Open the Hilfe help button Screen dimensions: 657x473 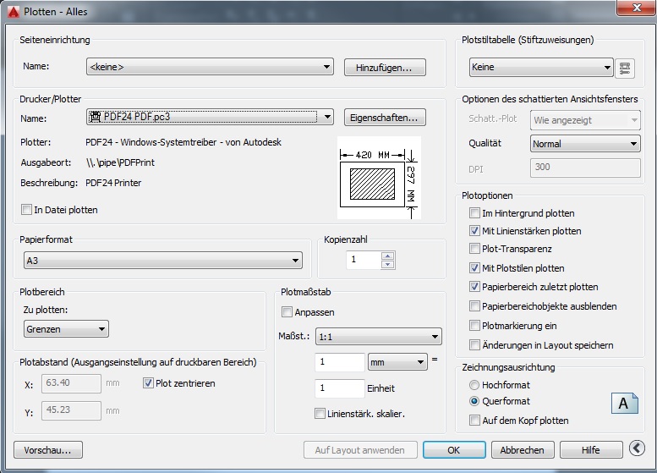click(x=591, y=450)
